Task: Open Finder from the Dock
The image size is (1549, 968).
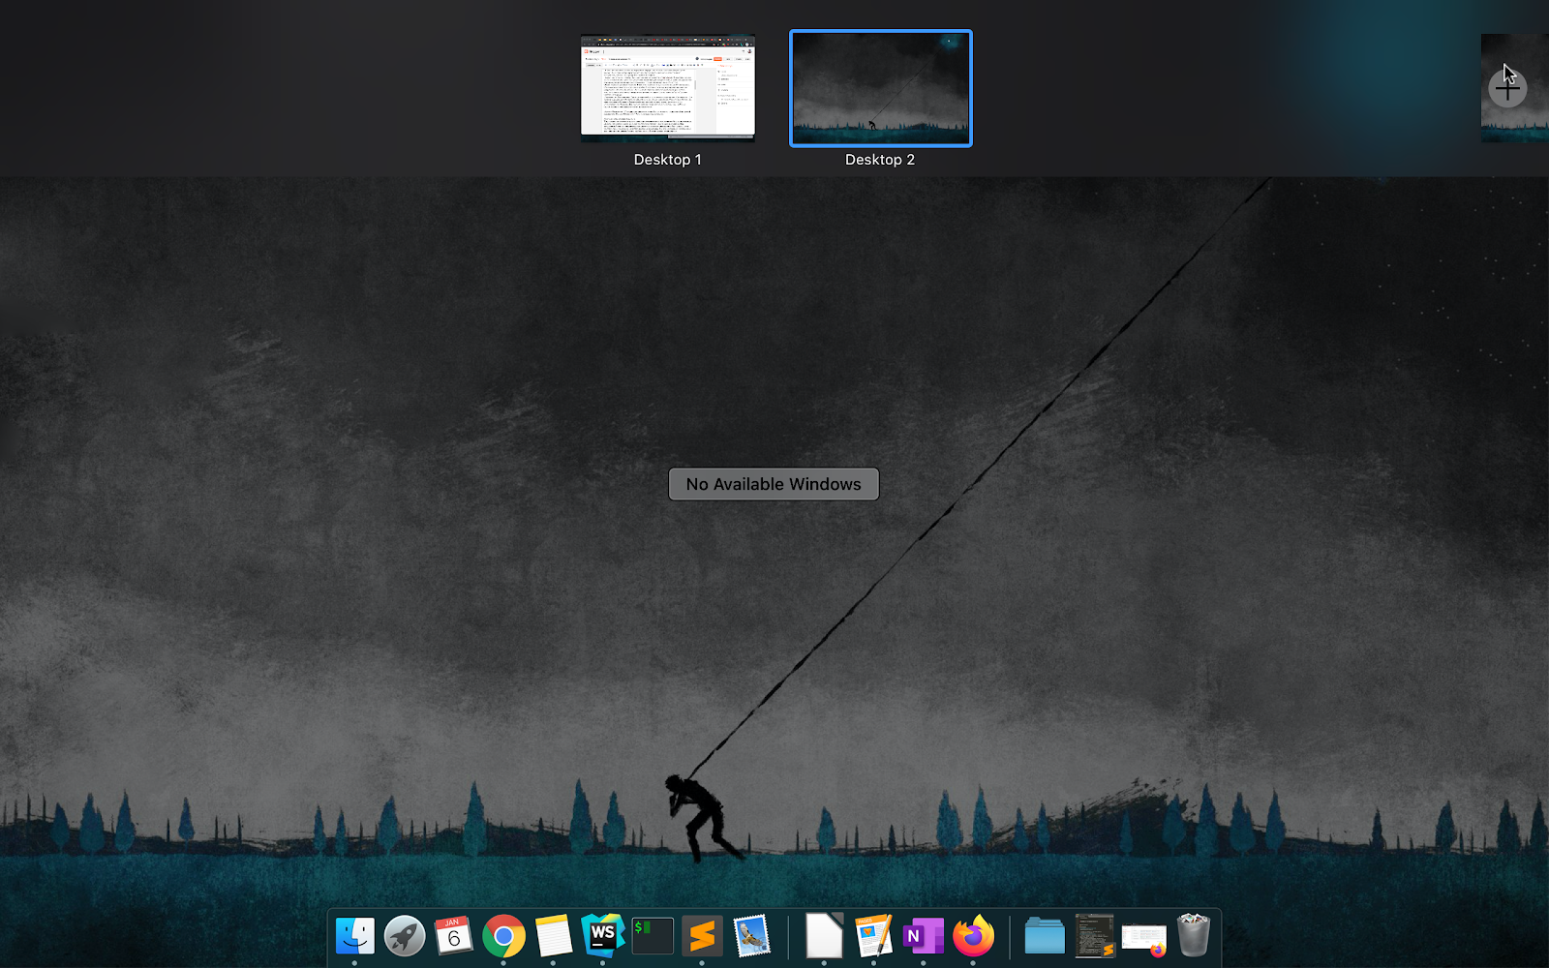Action: (355, 936)
